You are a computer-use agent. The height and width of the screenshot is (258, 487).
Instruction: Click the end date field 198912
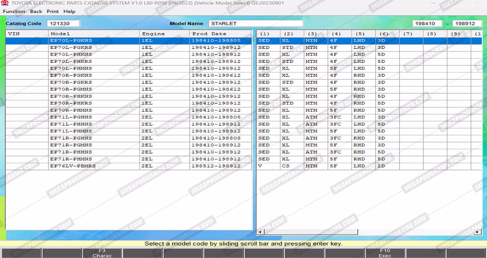[467, 24]
